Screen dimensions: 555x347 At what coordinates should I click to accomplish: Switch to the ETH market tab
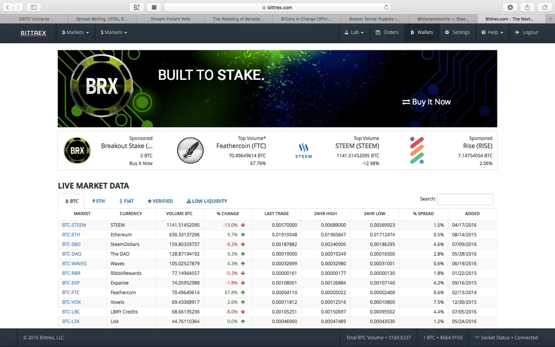click(98, 201)
